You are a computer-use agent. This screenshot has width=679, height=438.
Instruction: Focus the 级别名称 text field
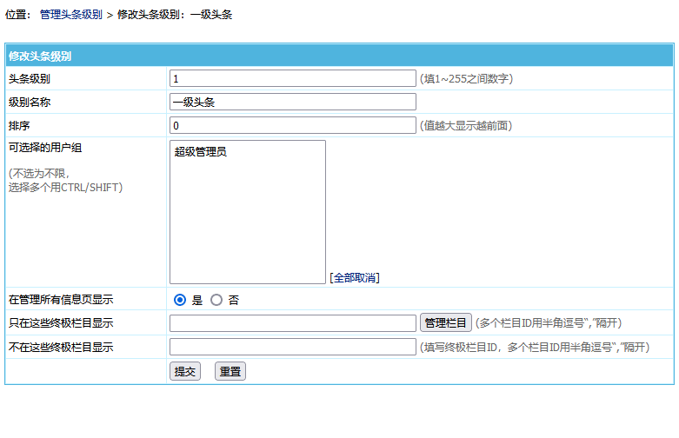(293, 102)
